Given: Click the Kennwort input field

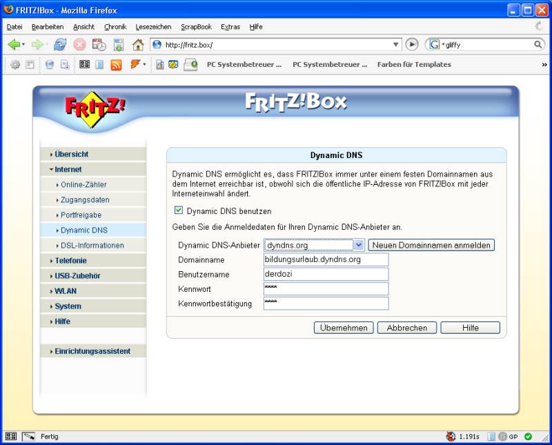Looking at the screenshot, I should click(x=326, y=288).
